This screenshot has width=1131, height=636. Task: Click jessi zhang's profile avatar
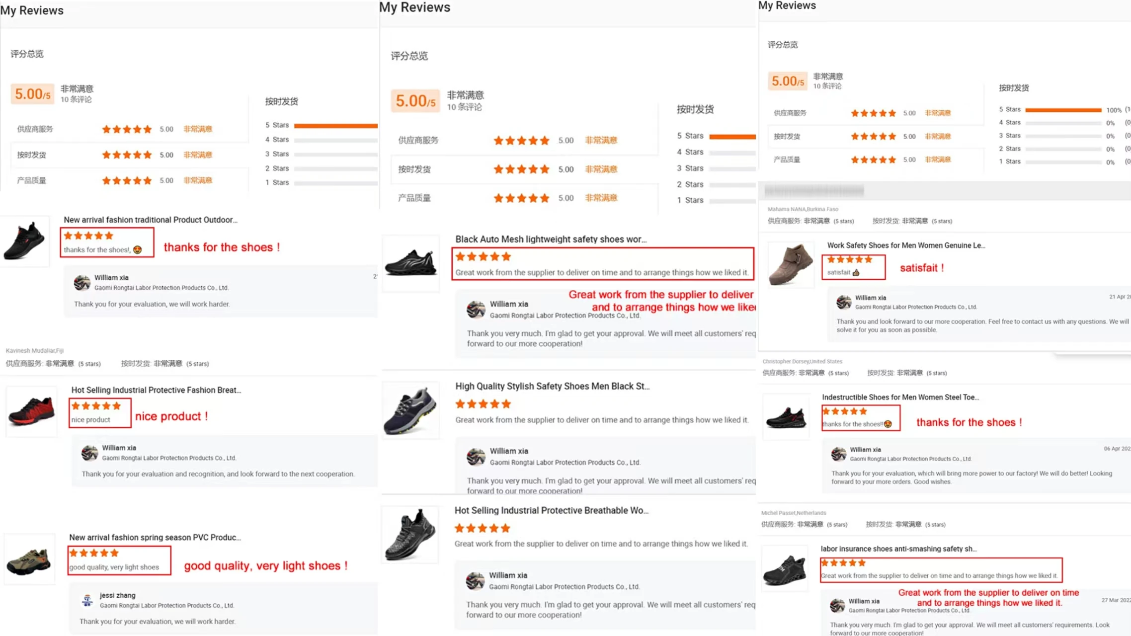click(87, 600)
